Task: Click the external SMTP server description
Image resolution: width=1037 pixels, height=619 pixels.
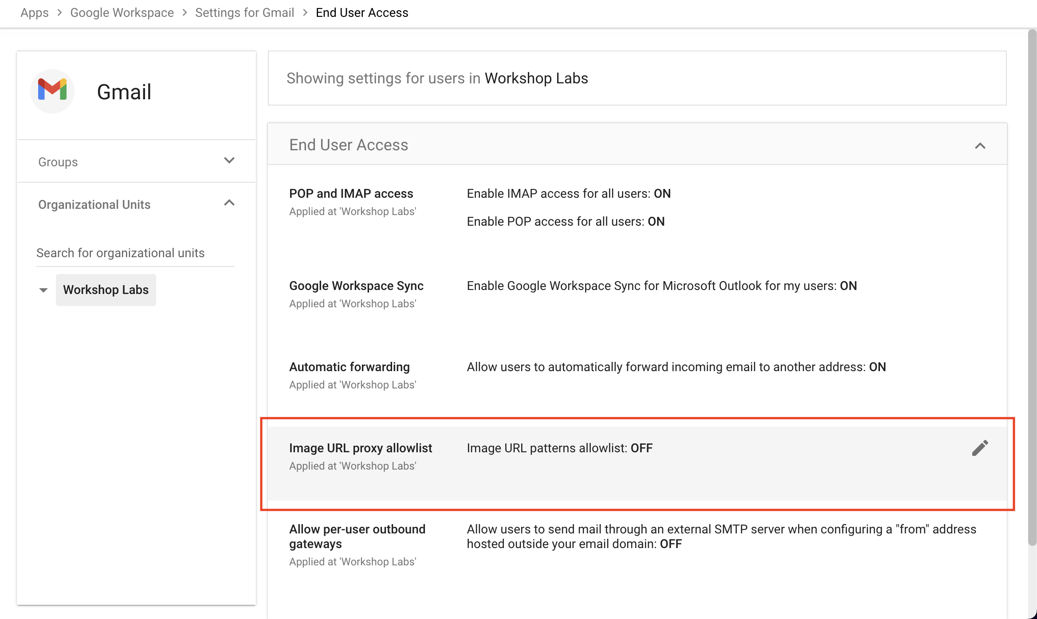Action: click(x=722, y=537)
